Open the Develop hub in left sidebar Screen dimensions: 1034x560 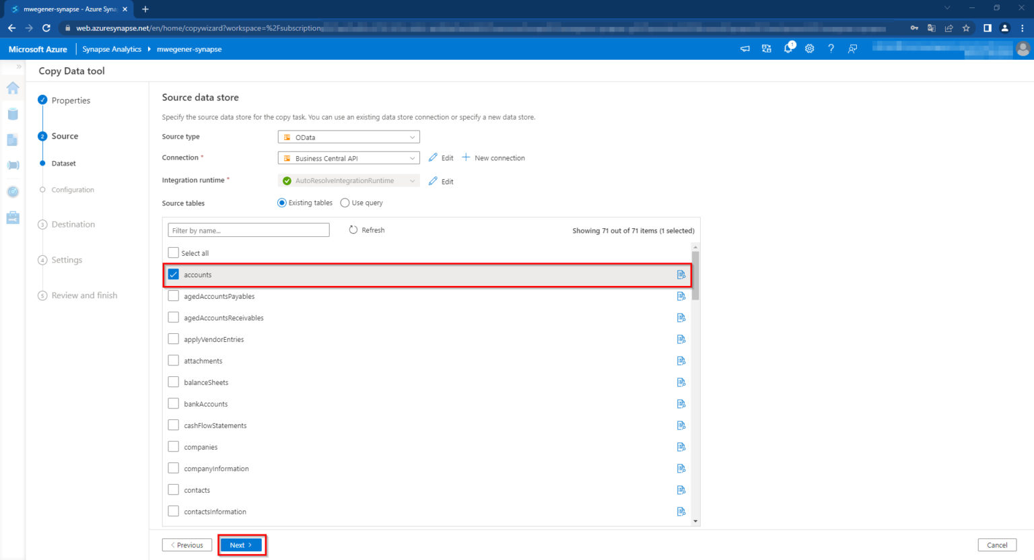[x=12, y=139]
